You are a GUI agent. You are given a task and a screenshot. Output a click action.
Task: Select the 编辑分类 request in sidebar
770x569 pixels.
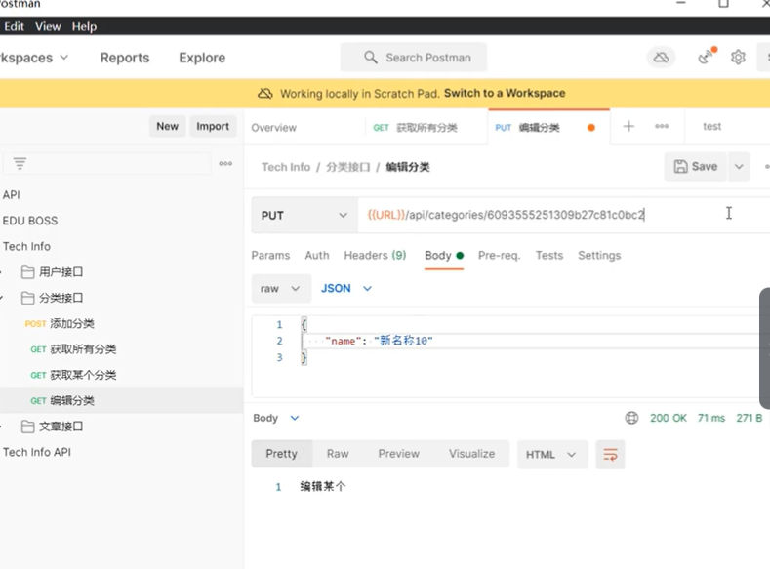pyautogui.click(x=121, y=400)
